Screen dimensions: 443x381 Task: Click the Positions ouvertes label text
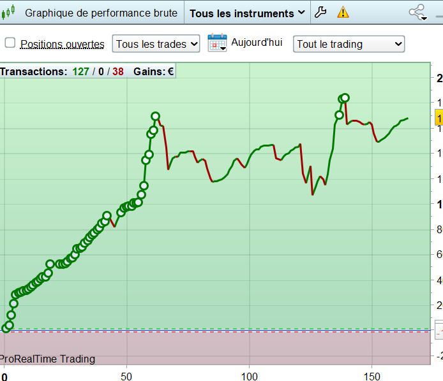[62, 44]
